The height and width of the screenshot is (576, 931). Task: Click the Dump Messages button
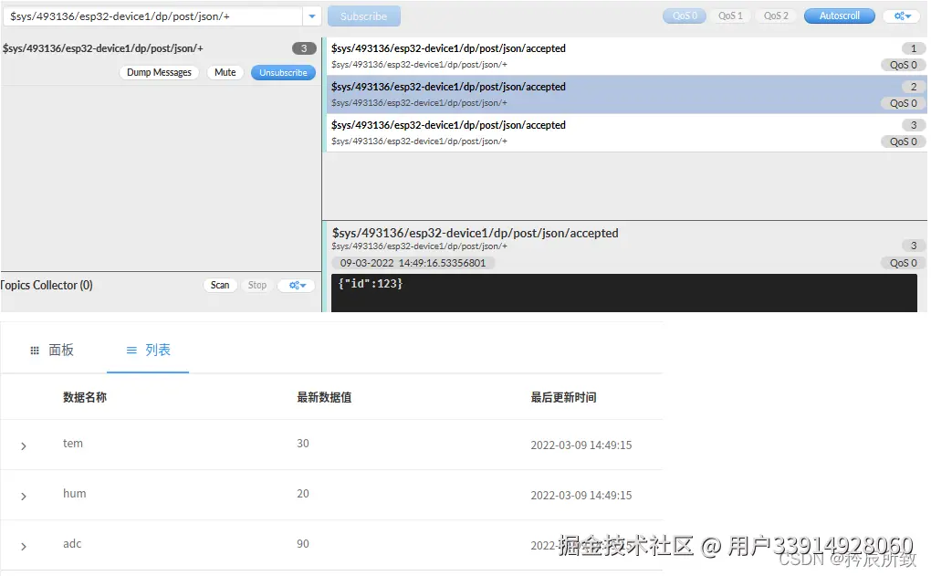(x=159, y=72)
